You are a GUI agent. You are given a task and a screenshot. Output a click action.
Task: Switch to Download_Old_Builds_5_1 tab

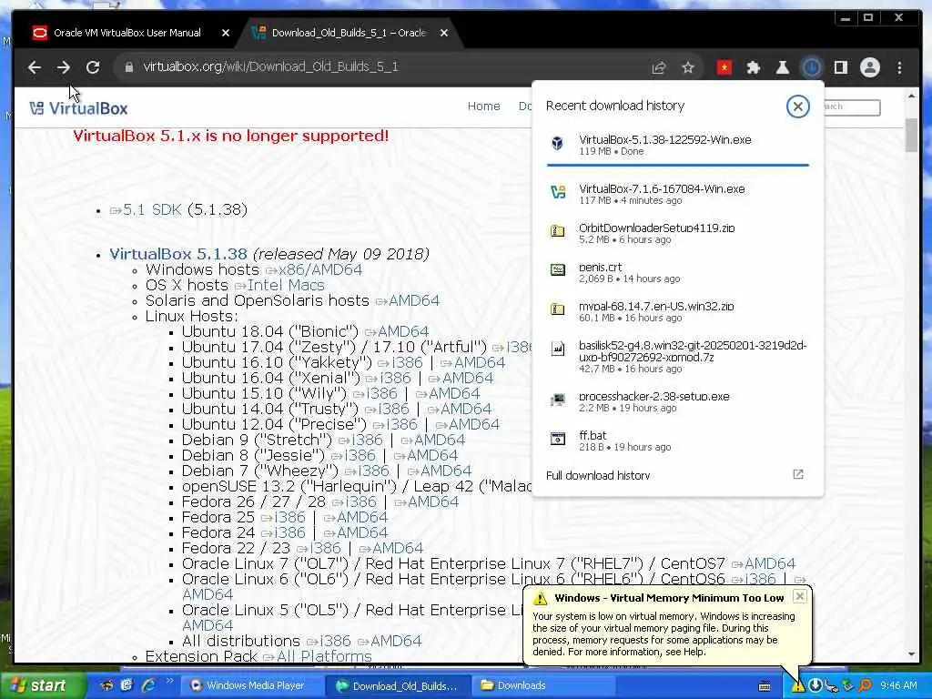(x=349, y=33)
